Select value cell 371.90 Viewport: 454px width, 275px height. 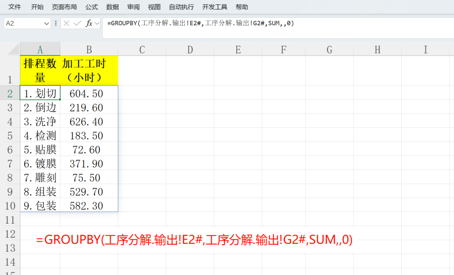click(89, 163)
